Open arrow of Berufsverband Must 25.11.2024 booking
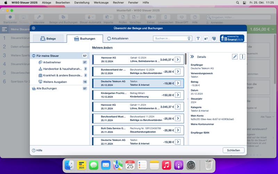The image size is (278, 174). (178, 118)
